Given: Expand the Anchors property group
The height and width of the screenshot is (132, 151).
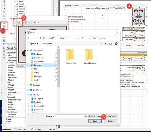Looking at the screenshot, I should pyautogui.click(x=7, y=62).
